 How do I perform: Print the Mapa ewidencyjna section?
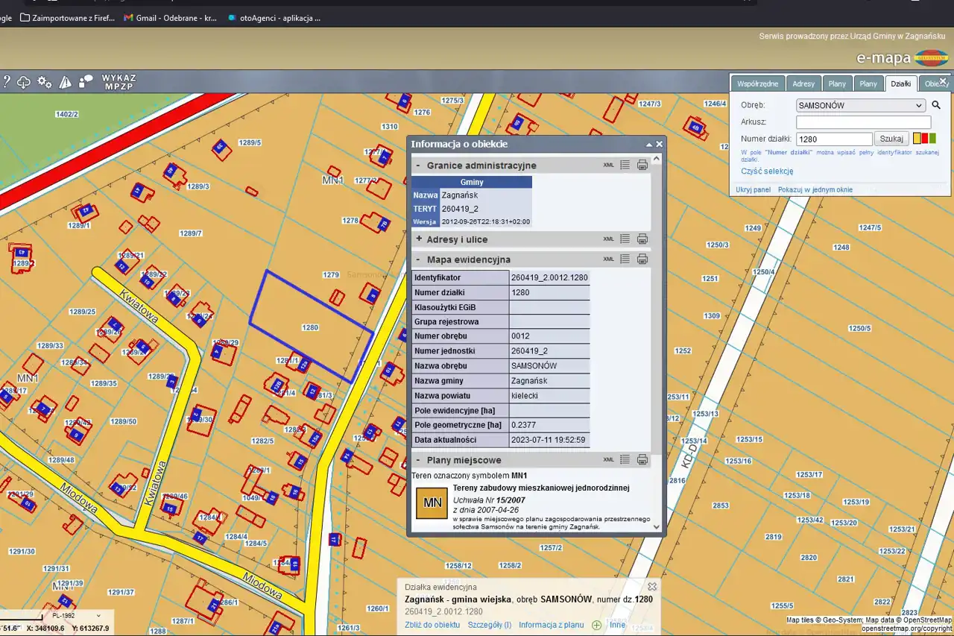pyautogui.click(x=642, y=259)
